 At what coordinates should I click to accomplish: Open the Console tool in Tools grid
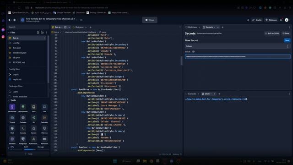coord(23,129)
